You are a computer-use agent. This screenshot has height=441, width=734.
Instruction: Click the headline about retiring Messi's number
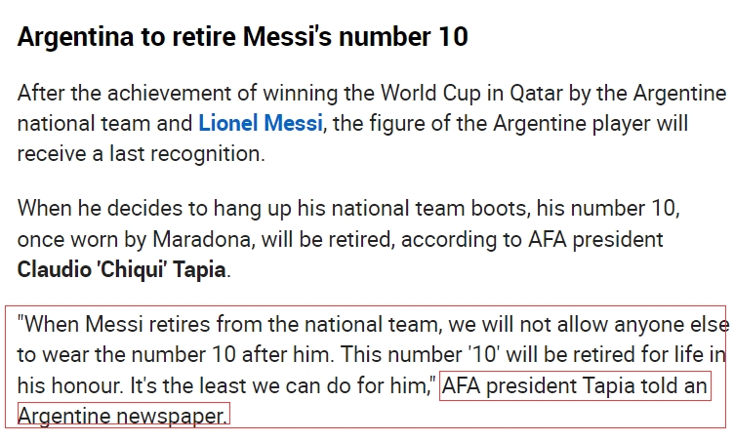point(242,36)
